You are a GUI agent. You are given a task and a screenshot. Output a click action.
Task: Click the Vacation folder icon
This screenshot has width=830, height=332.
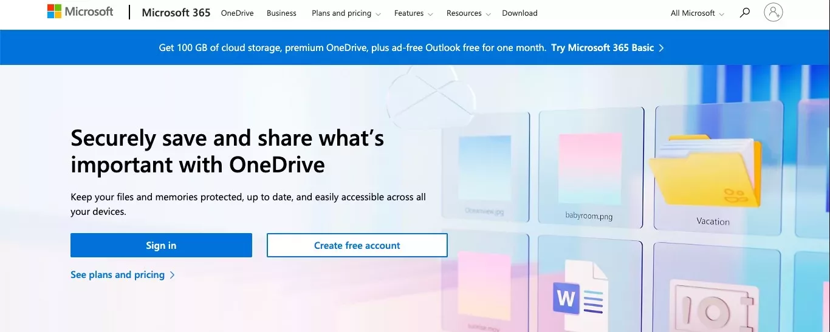(705, 170)
